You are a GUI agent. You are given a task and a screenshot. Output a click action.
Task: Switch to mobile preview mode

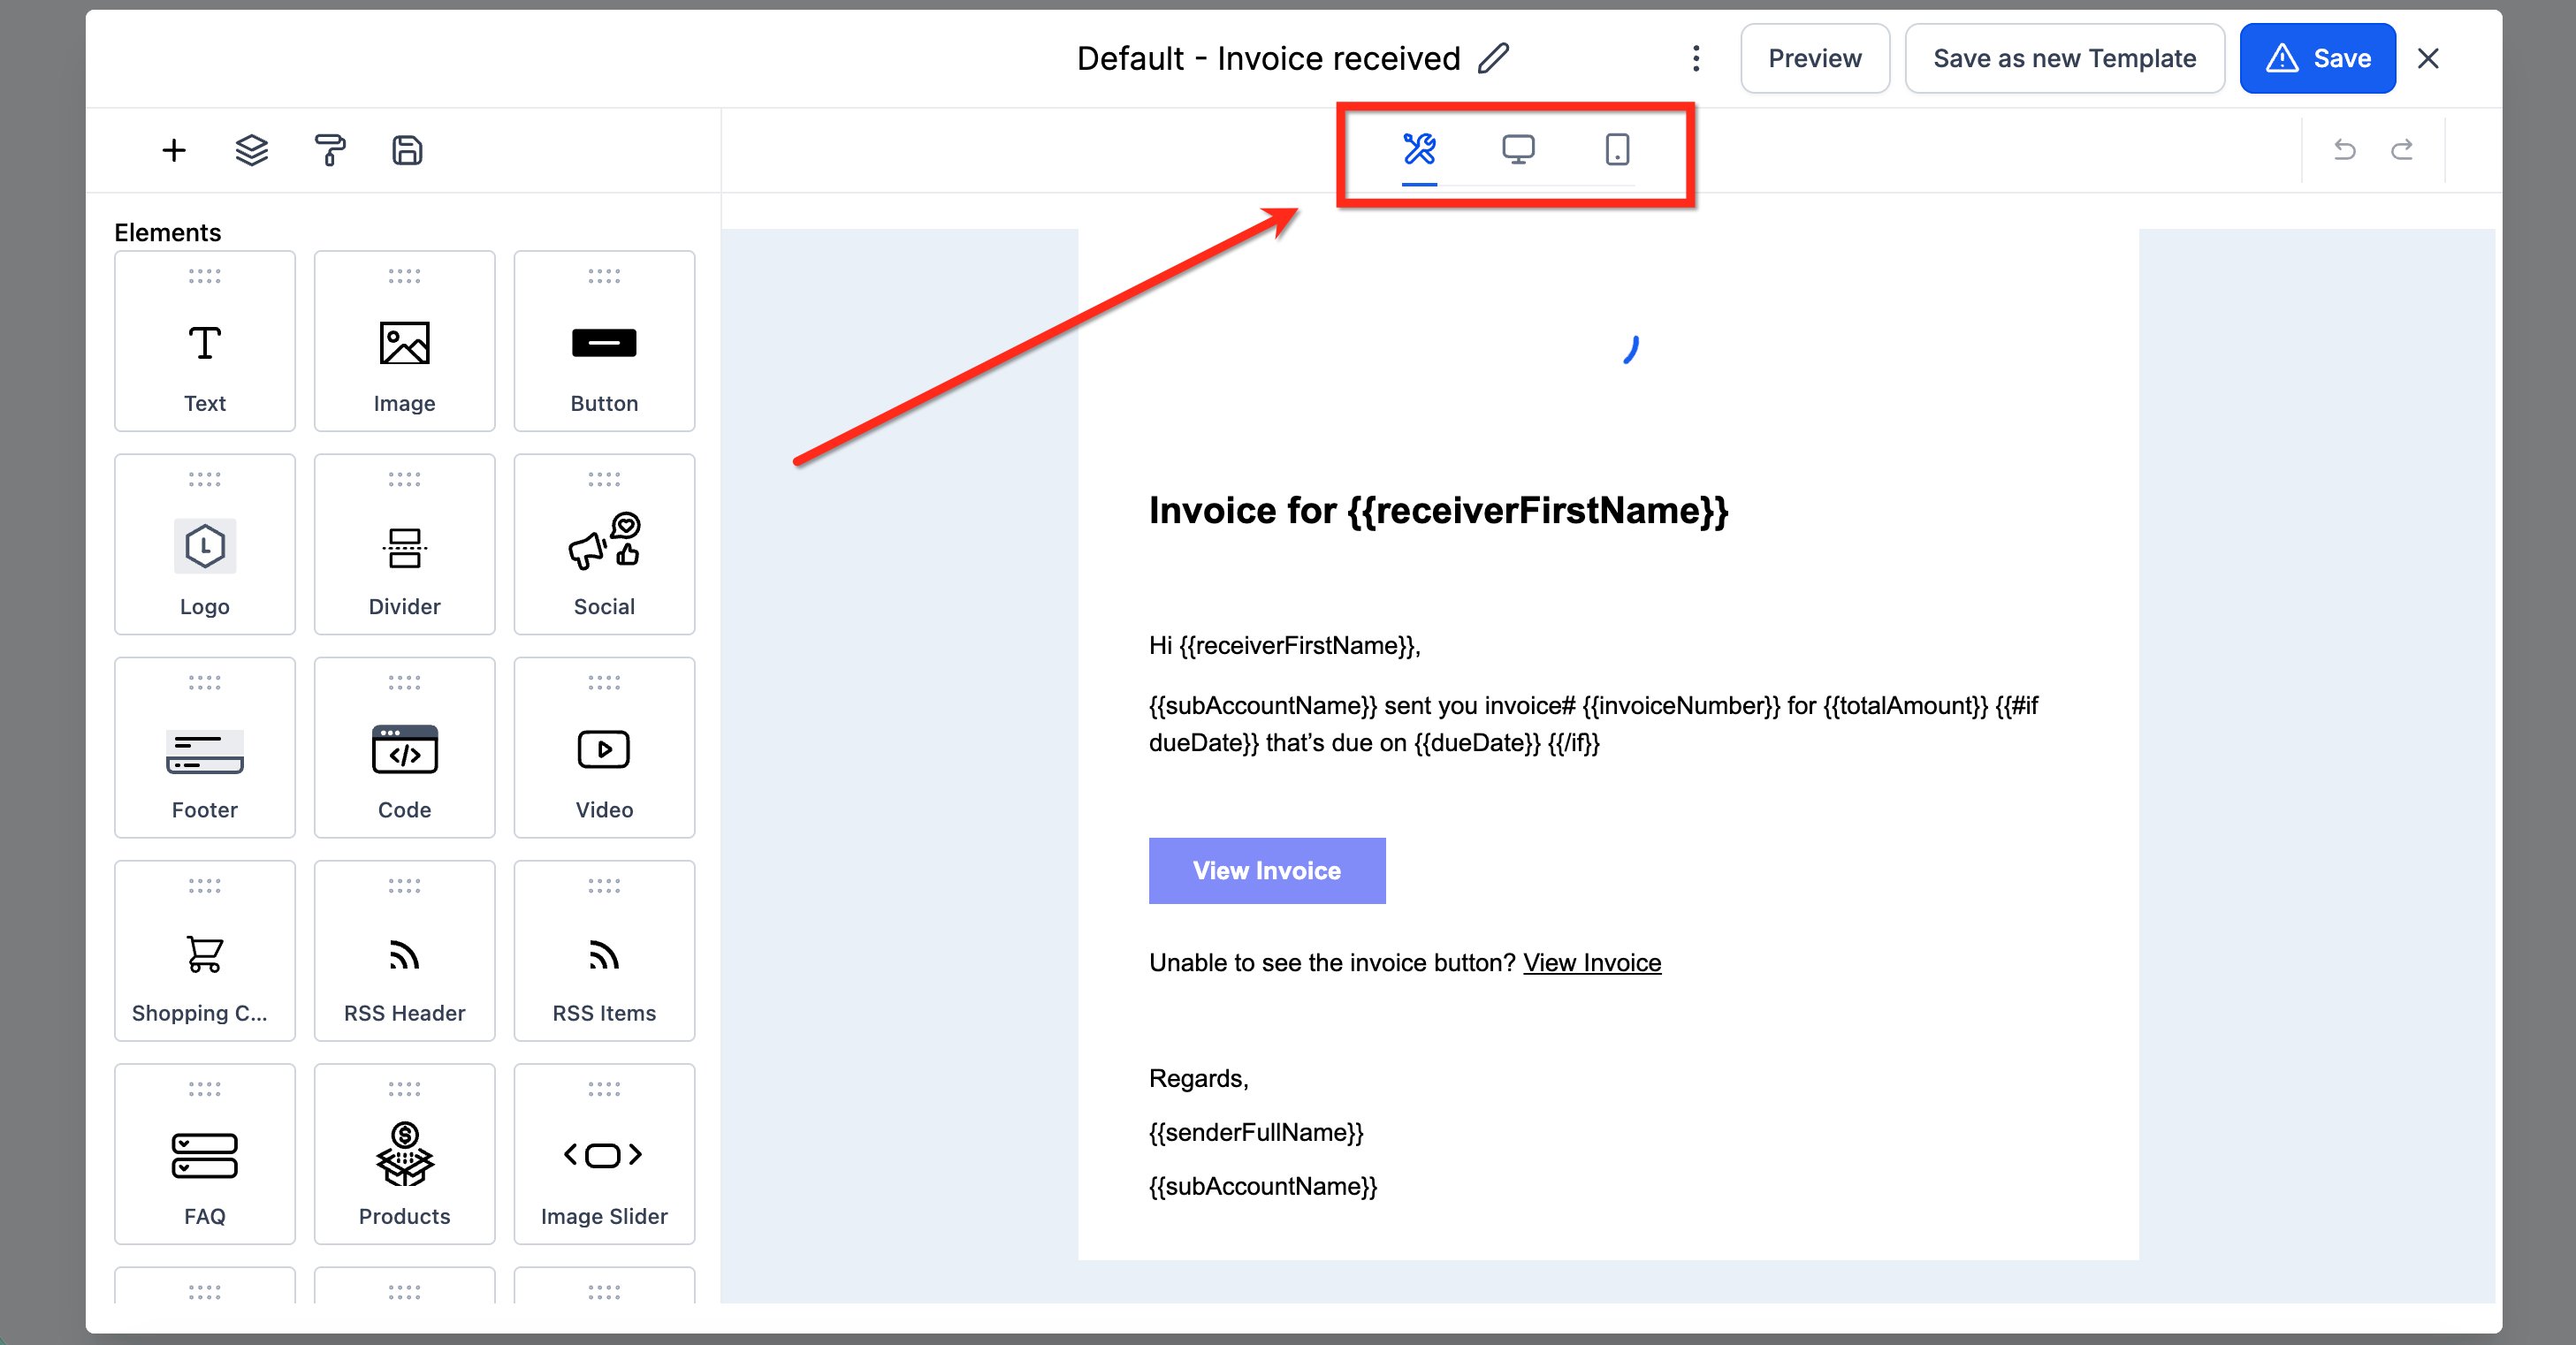(x=1616, y=150)
